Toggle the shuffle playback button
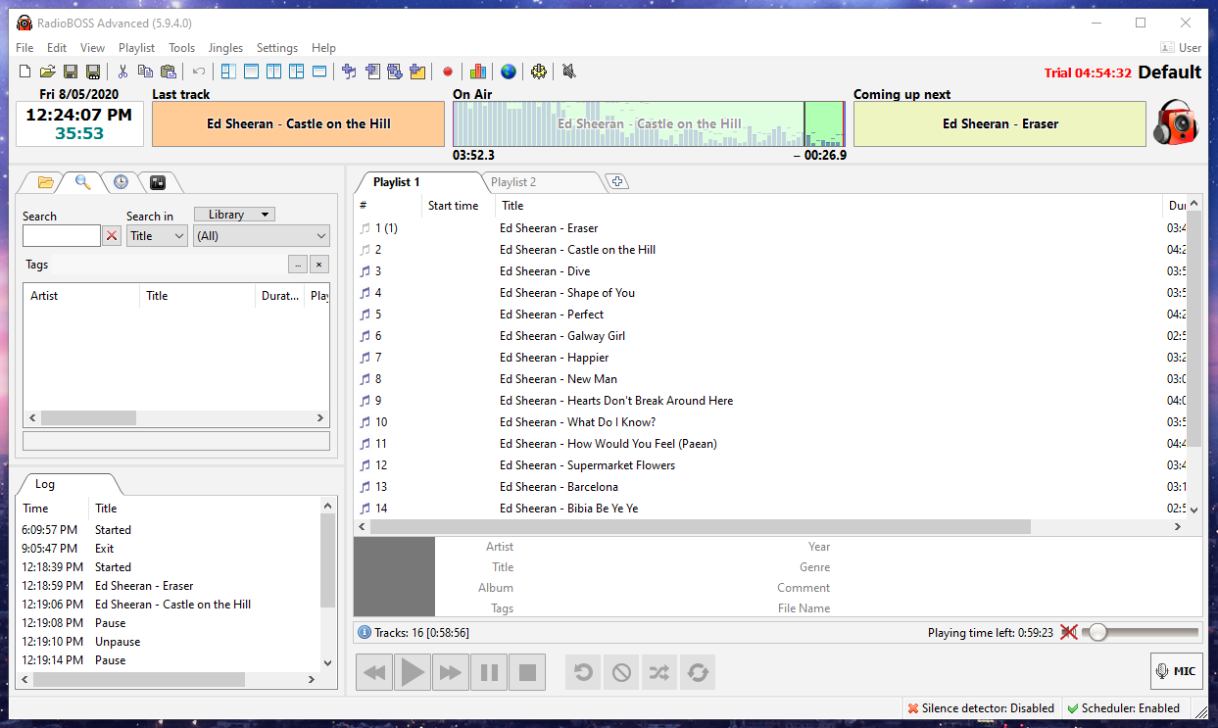Screen dimensions: 1218x728 pos(659,672)
